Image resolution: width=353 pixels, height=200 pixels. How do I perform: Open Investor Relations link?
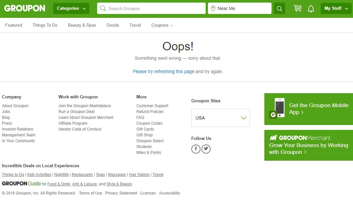click(x=18, y=129)
